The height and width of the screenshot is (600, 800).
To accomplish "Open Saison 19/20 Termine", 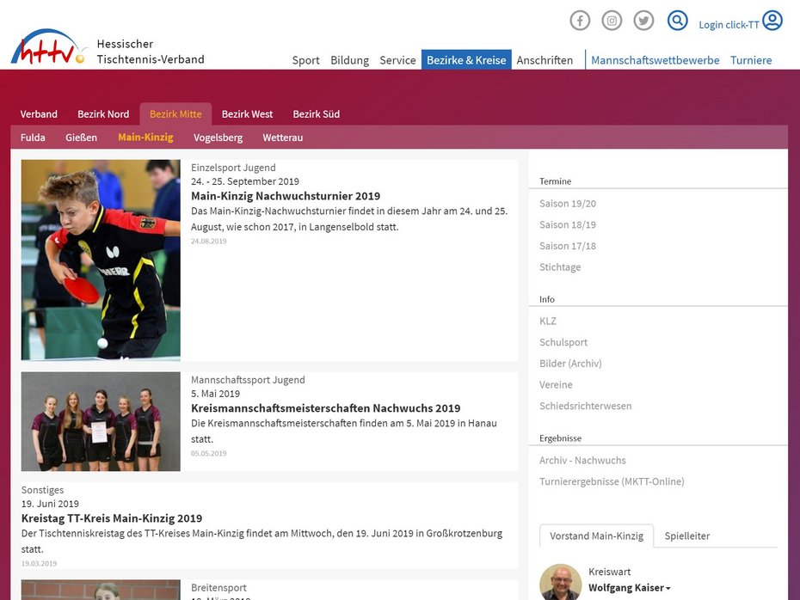I will (568, 204).
